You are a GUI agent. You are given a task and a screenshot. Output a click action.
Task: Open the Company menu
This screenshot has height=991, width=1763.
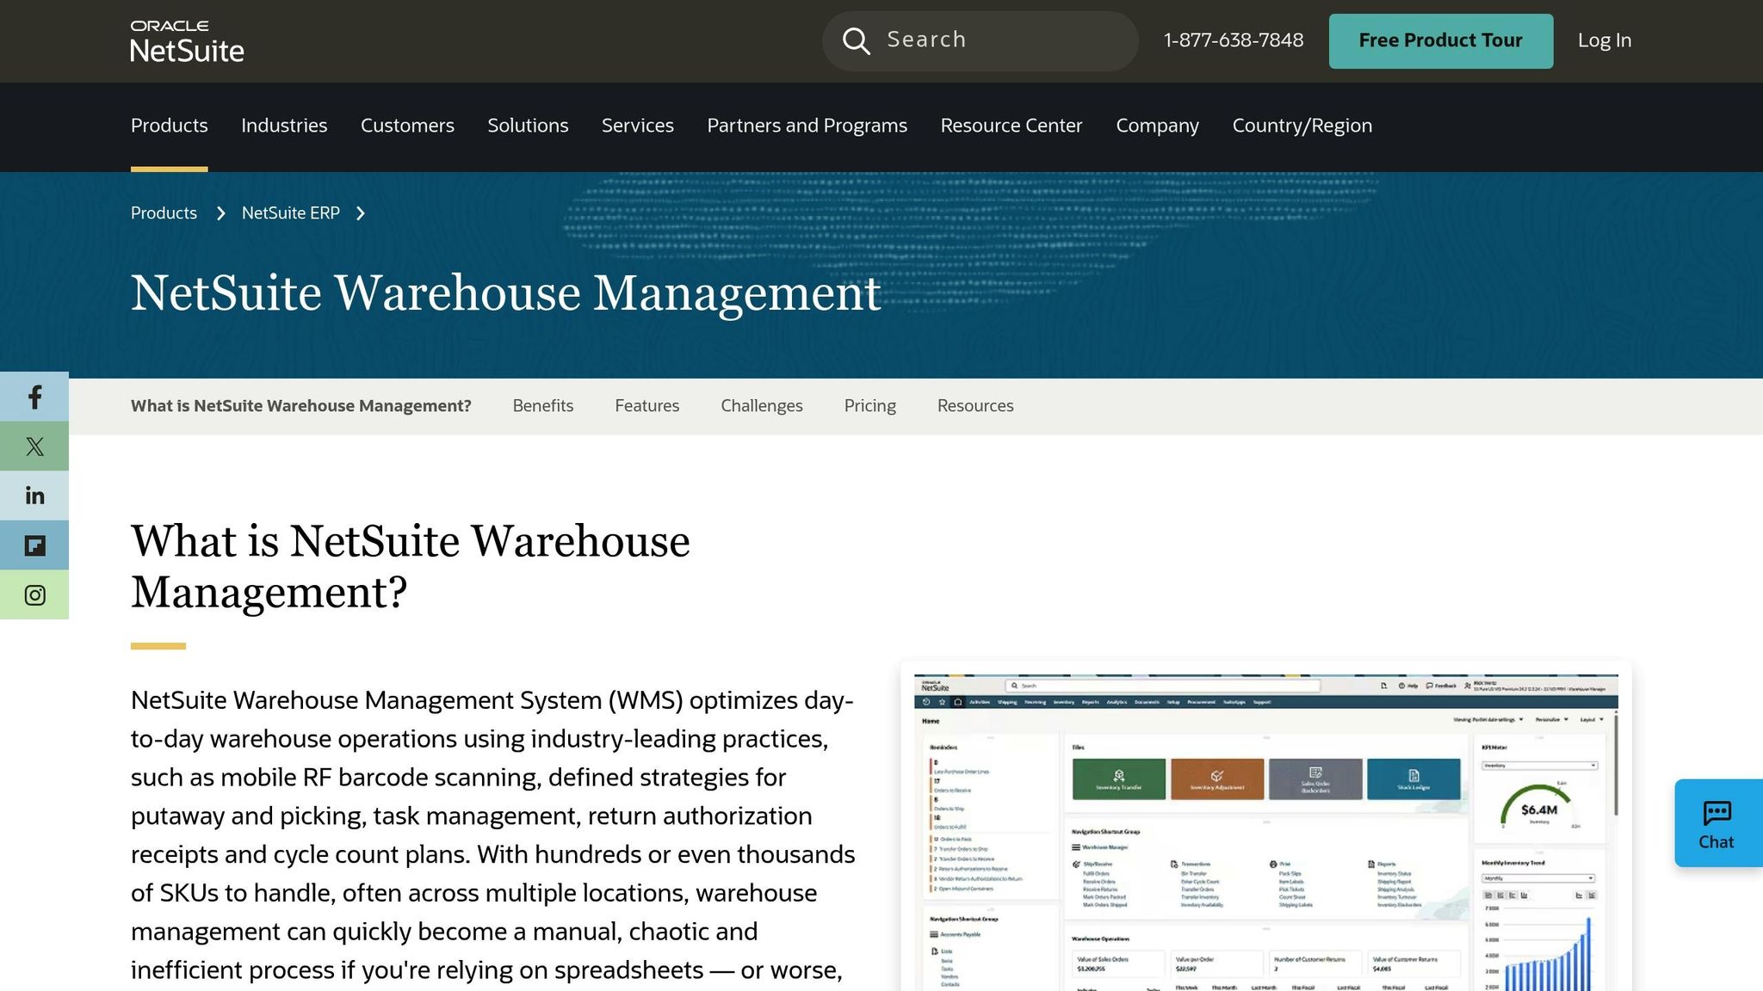point(1157,126)
